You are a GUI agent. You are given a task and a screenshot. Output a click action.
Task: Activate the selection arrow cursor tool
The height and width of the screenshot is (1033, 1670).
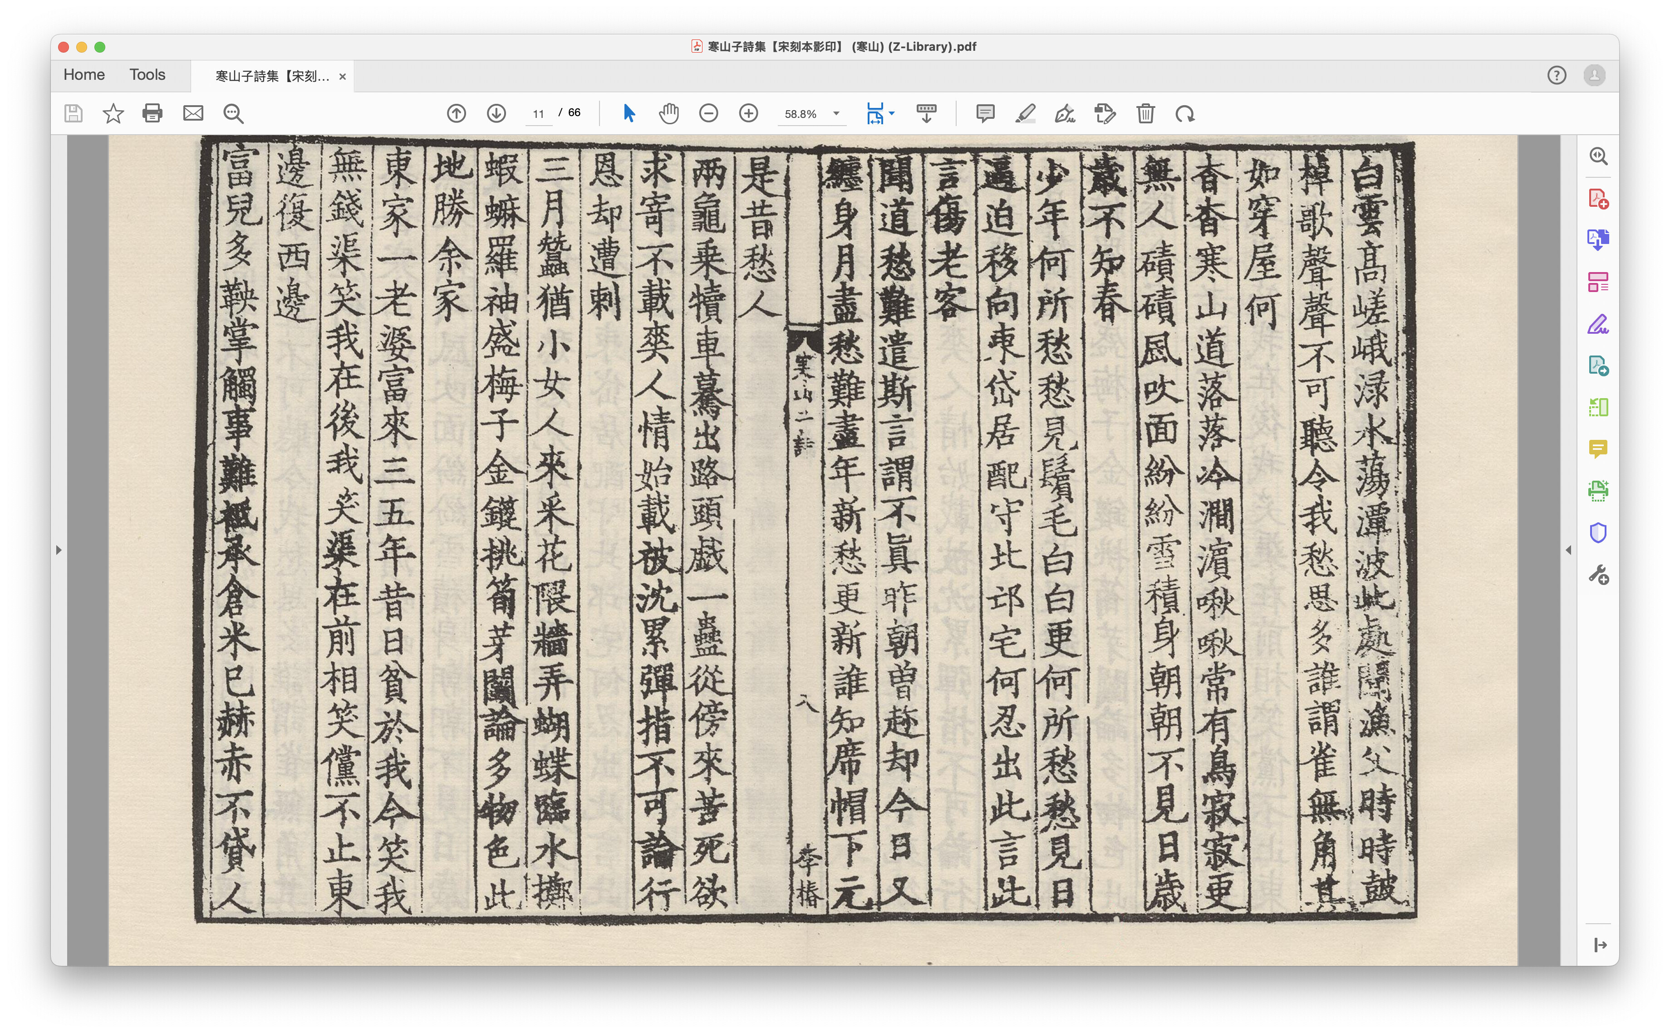click(x=629, y=113)
